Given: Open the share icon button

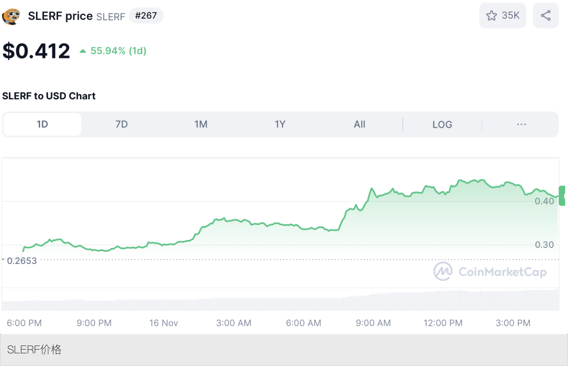Looking at the screenshot, I should pyautogui.click(x=545, y=15).
